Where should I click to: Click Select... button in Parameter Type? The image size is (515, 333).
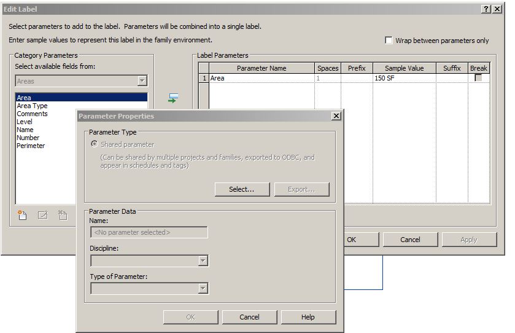(x=242, y=189)
